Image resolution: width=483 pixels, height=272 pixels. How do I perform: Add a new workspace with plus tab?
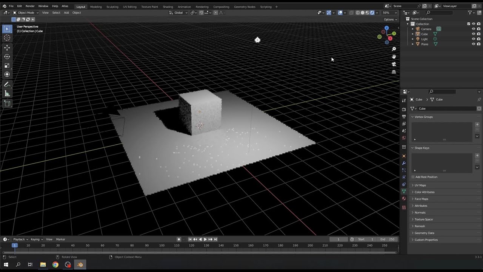[x=277, y=6]
